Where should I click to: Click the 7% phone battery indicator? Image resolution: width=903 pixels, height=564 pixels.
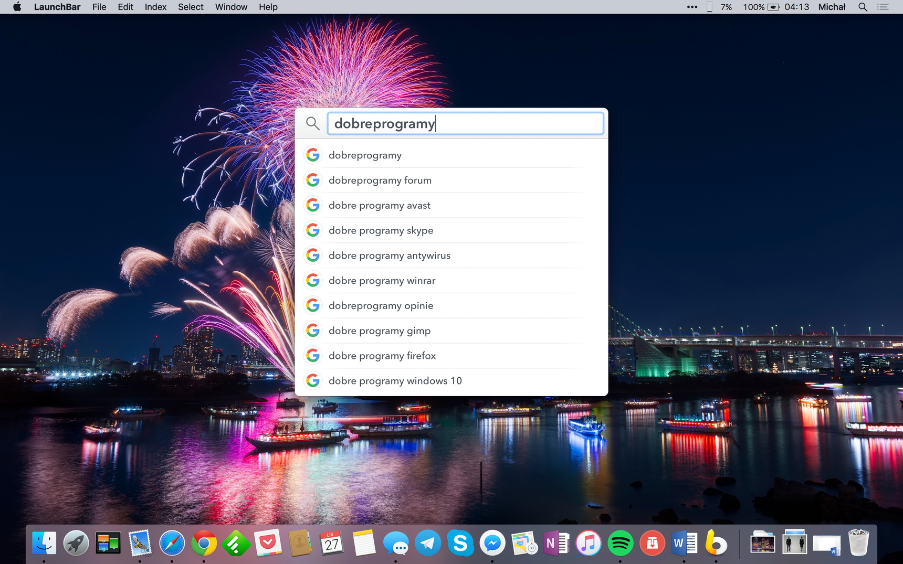(720, 7)
